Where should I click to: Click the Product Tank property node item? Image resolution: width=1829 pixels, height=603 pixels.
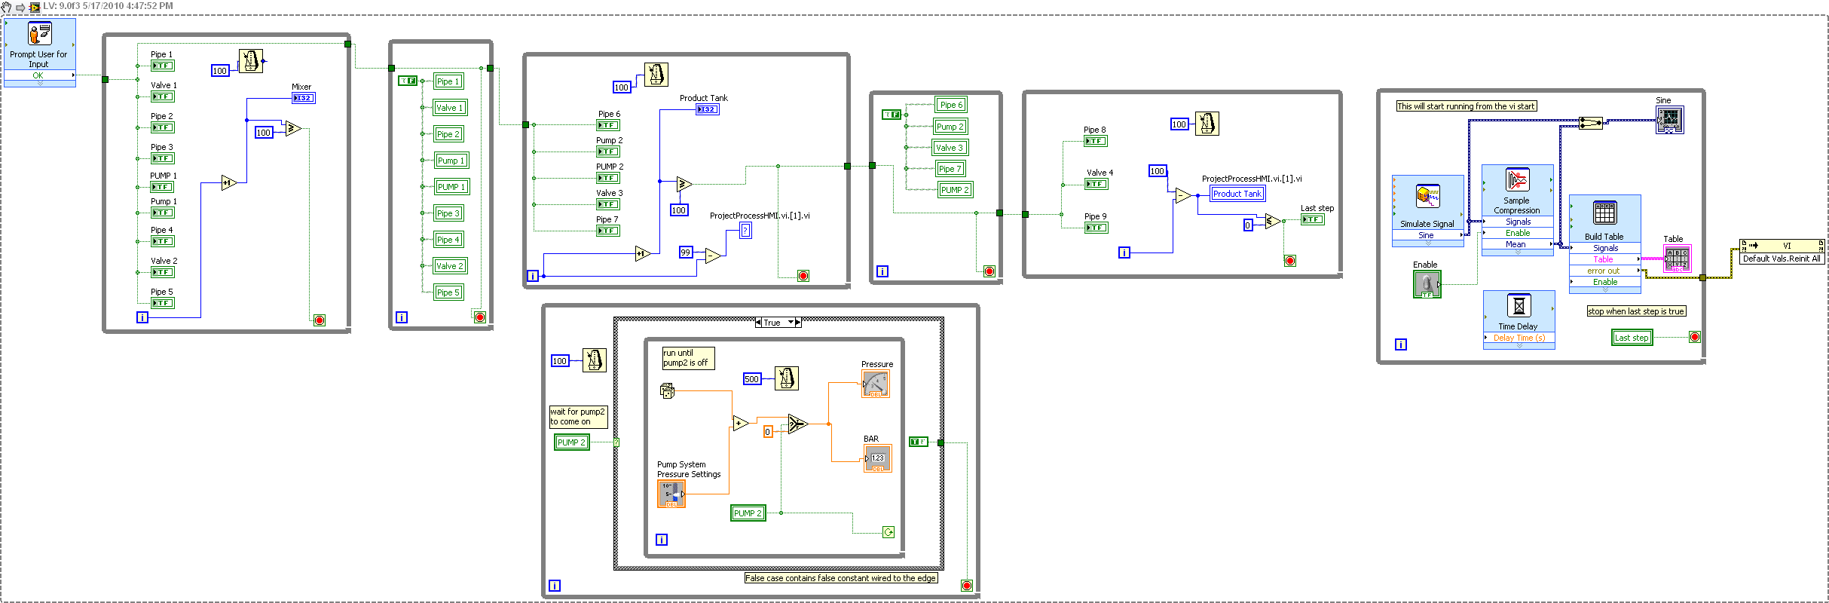pos(1237,194)
